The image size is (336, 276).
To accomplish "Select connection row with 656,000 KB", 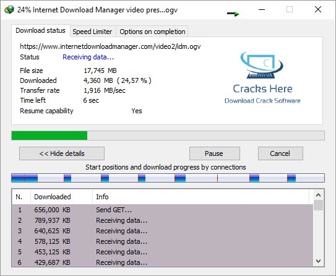I will point(162,210).
